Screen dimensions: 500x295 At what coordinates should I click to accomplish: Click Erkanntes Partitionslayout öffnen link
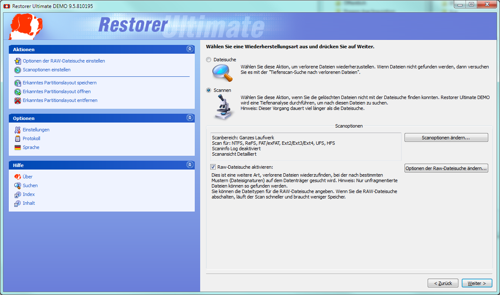point(57,91)
